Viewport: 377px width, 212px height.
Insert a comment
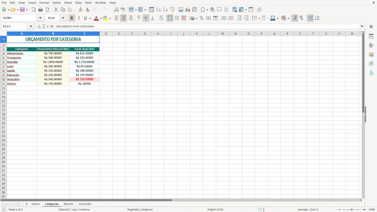pyautogui.click(x=219, y=10)
